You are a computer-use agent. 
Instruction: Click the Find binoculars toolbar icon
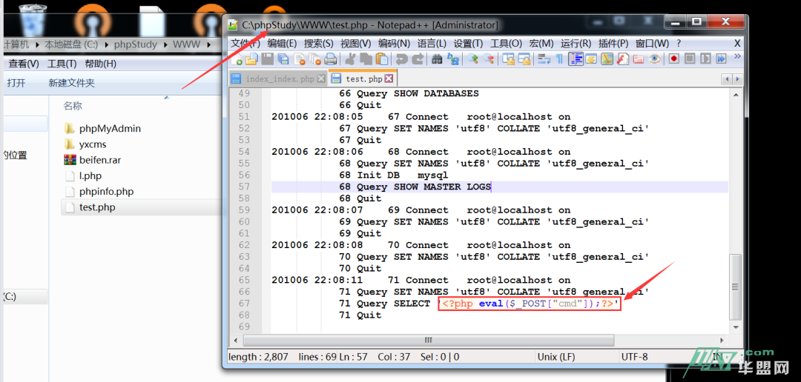point(438,59)
